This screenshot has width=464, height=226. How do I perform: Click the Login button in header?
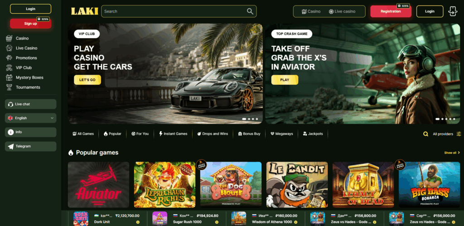point(430,11)
